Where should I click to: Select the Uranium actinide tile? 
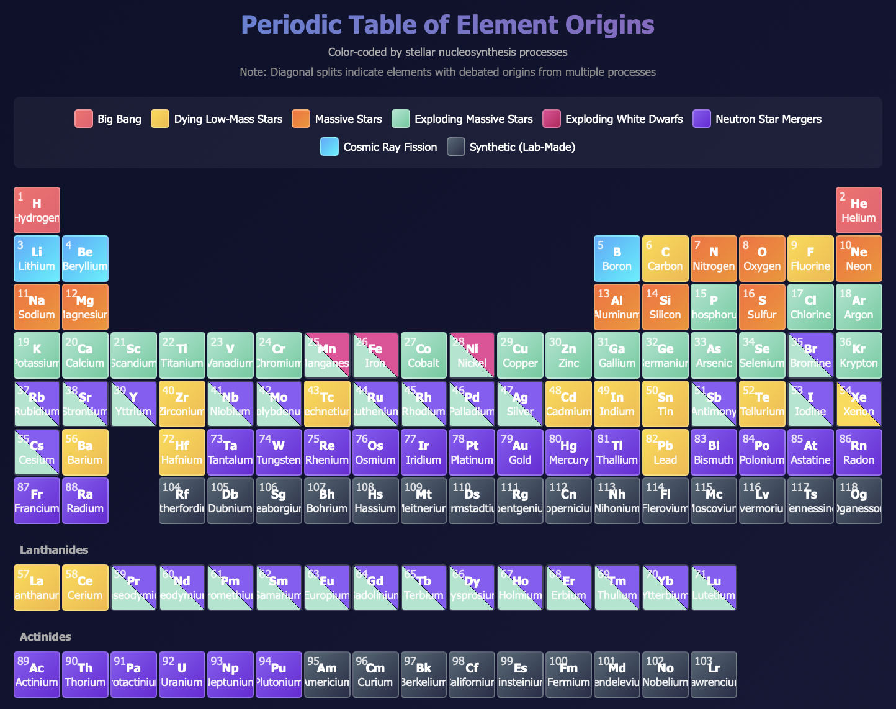(182, 675)
